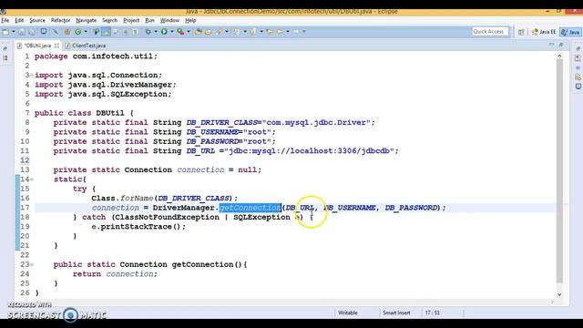The width and height of the screenshot is (583, 328).
Task: Open the Help menu
Action: point(190,20)
